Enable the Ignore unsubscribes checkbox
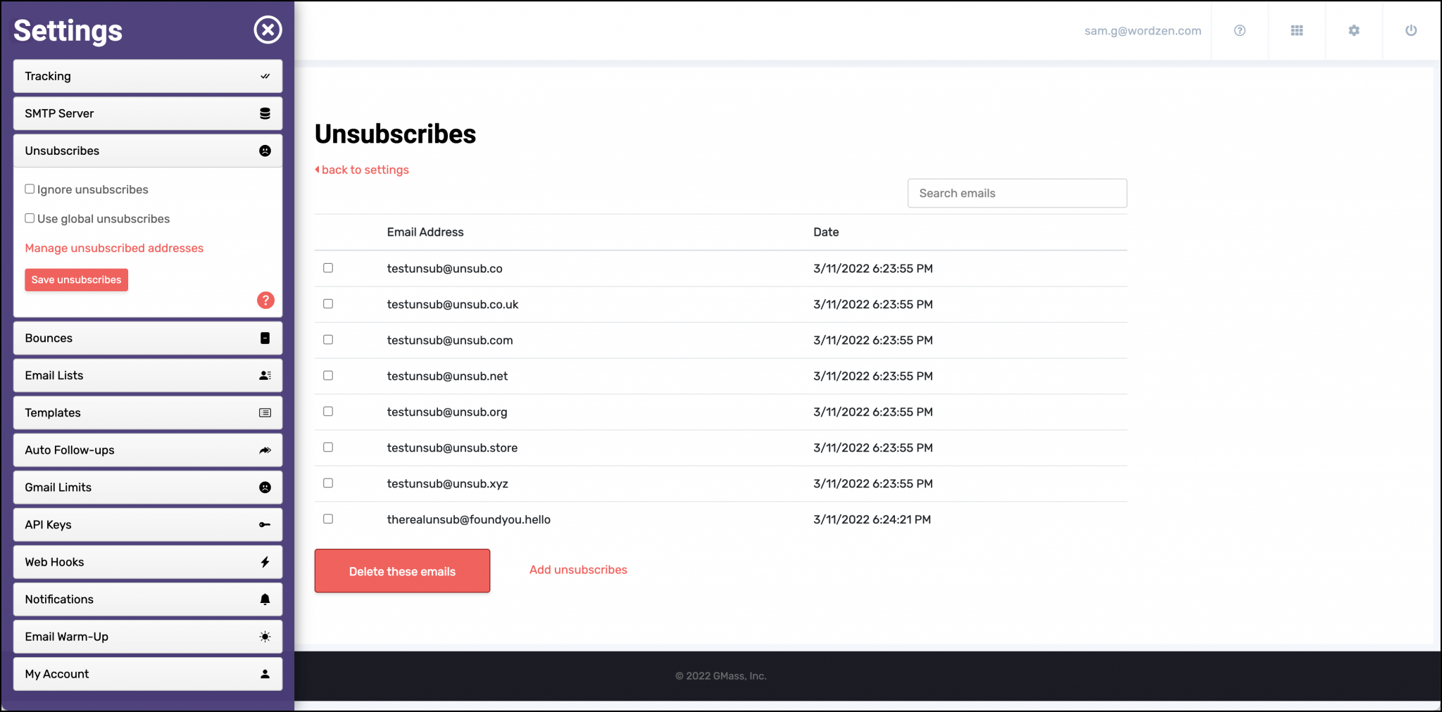 pyautogui.click(x=30, y=189)
